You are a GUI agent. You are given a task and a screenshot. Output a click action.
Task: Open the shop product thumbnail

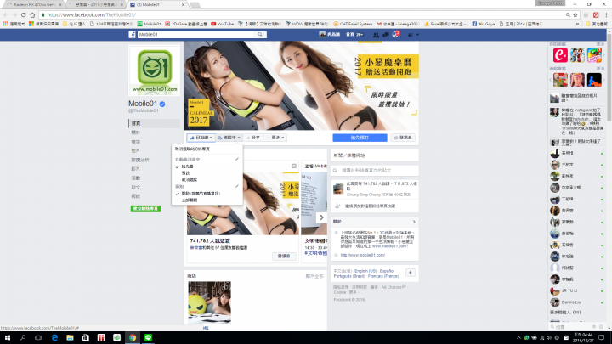point(210,302)
